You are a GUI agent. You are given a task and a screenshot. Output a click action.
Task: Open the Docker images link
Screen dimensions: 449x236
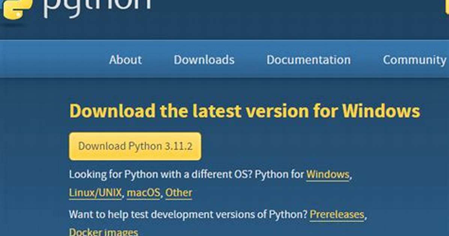pyautogui.click(x=104, y=232)
